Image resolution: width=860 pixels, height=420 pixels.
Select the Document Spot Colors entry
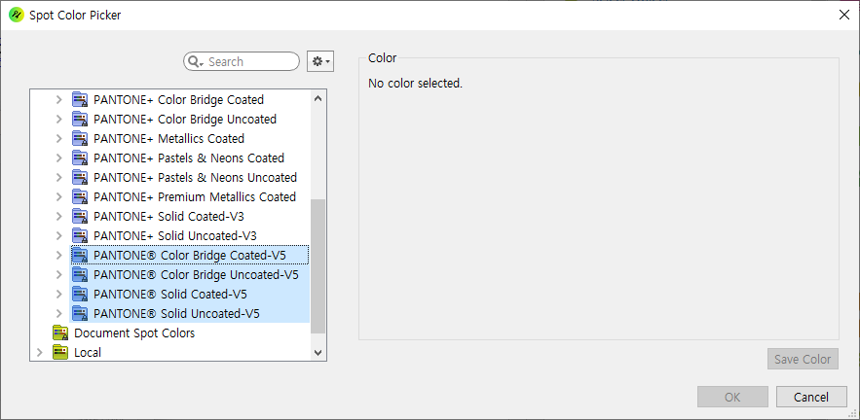[134, 332]
